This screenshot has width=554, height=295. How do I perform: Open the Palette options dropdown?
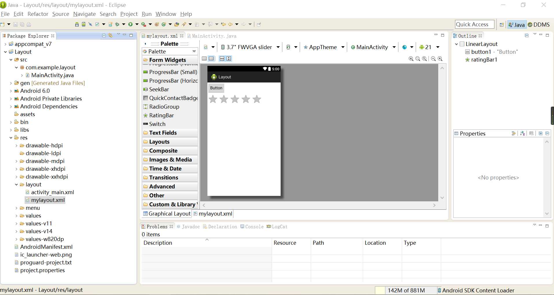tap(194, 51)
